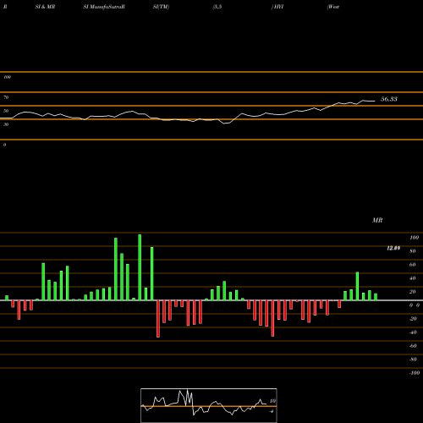
Task: Click the 60 label on MR axis
Action: [x=413, y=265]
